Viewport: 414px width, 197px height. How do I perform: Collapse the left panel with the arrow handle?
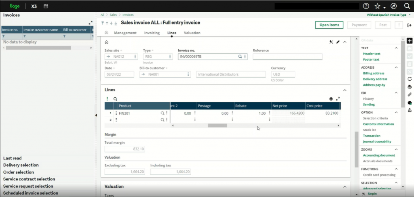96,115
